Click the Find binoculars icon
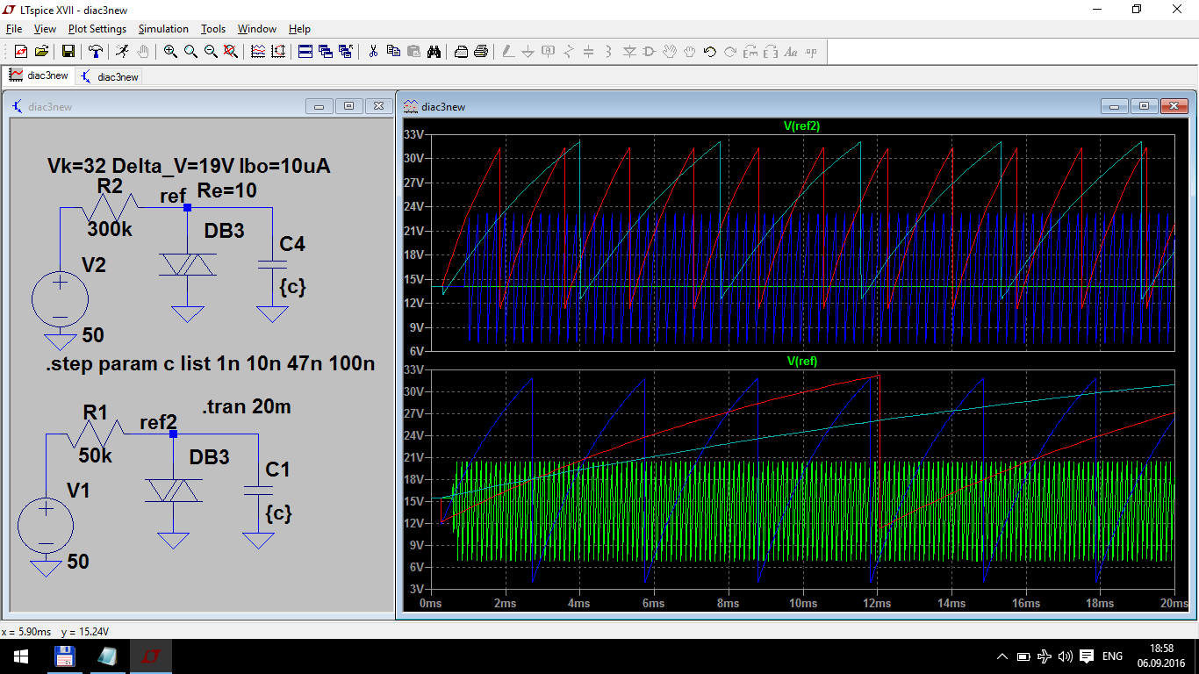This screenshot has height=674, width=1199. tap(434, 52)
